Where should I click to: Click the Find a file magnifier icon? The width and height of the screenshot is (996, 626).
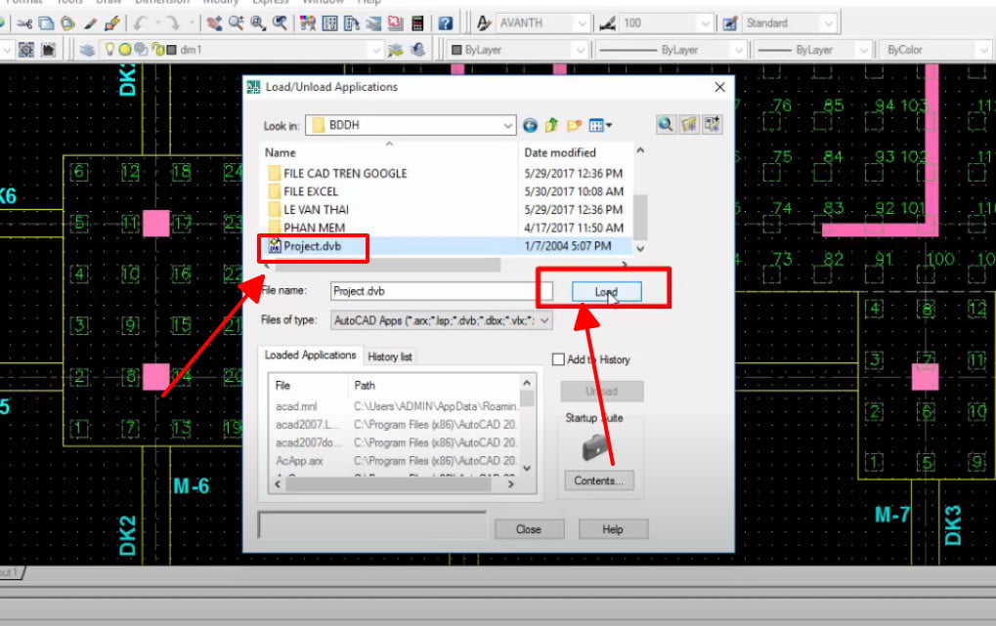(665, 124)
